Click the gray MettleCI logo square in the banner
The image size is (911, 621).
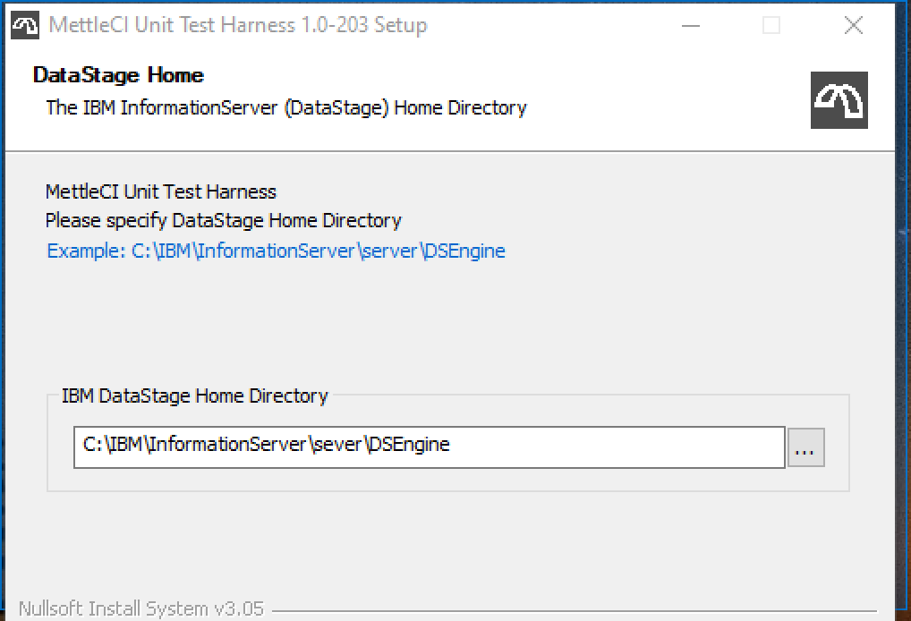coord(839,99)
